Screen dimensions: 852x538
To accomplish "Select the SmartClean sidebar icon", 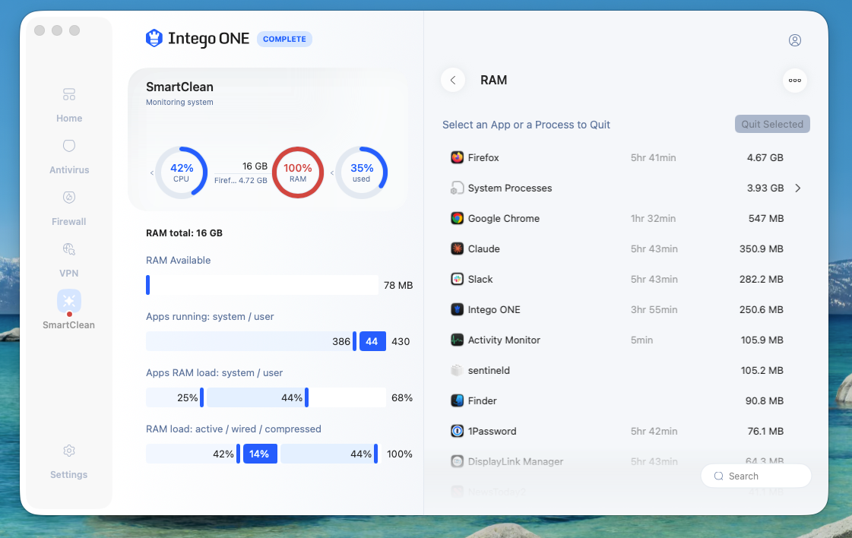I will [69, 301].
